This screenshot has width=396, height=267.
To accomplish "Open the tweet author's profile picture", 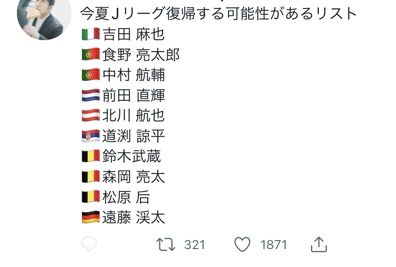I will [44, 18].
